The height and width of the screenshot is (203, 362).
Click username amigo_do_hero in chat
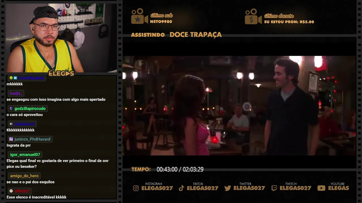click(x=24, y=176)
